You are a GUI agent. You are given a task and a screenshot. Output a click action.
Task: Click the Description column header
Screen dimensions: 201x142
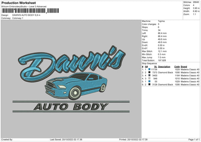pyautogui.click(x=164, y=66)
